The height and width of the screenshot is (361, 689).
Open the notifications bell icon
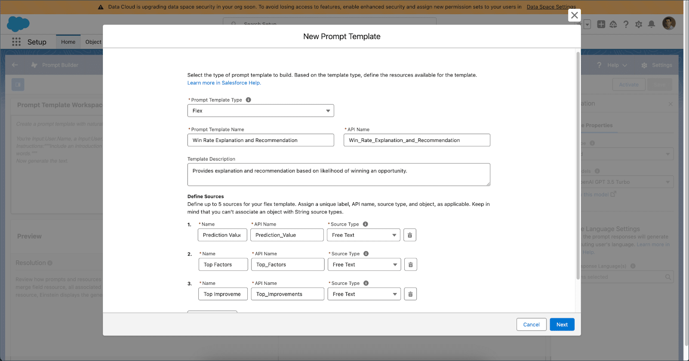(652, 24)
